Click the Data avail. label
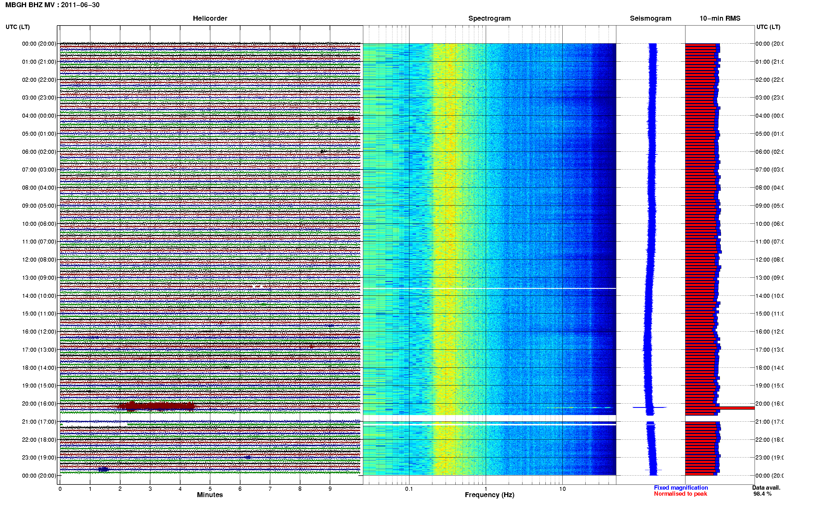The image size is (816, 510). click(766, 488)
